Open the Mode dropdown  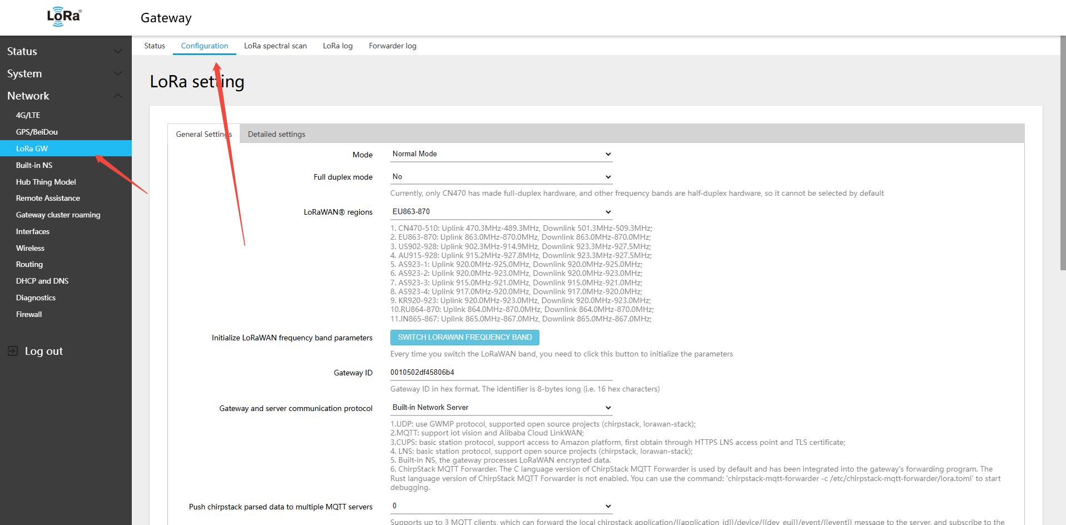coord(500,154)
